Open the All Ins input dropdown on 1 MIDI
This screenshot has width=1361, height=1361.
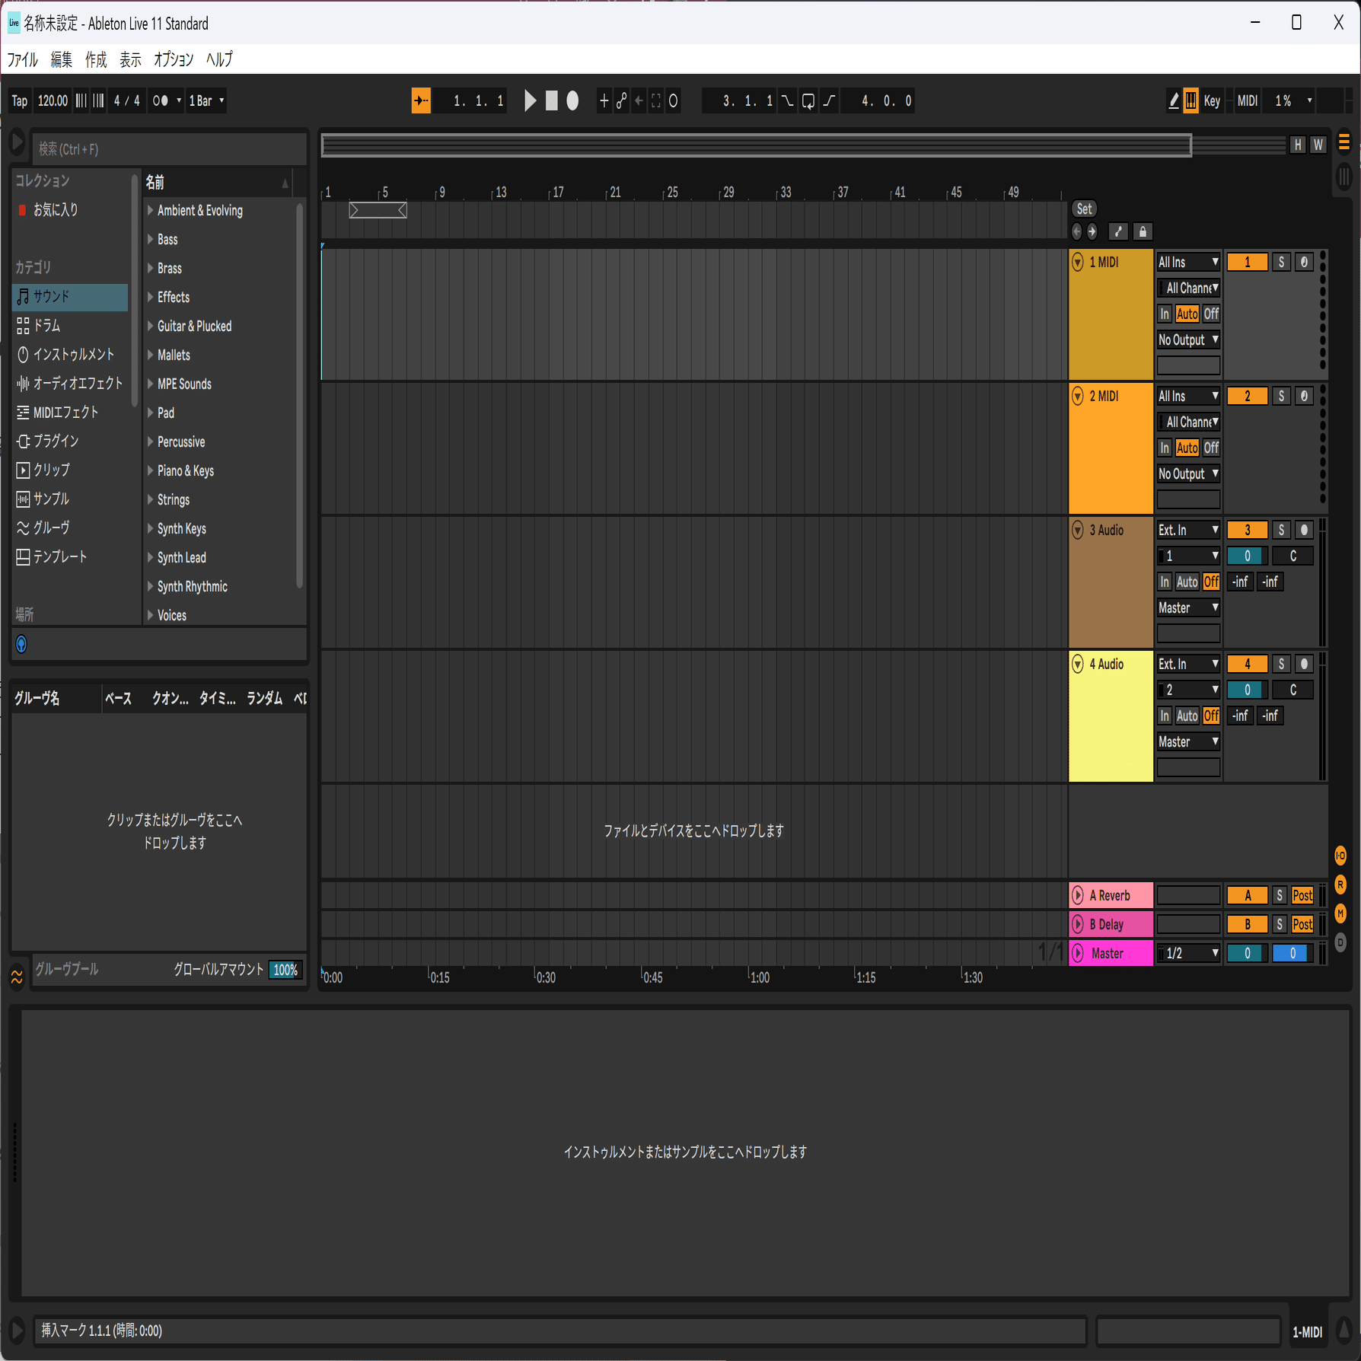click(x=1188, y=261)
